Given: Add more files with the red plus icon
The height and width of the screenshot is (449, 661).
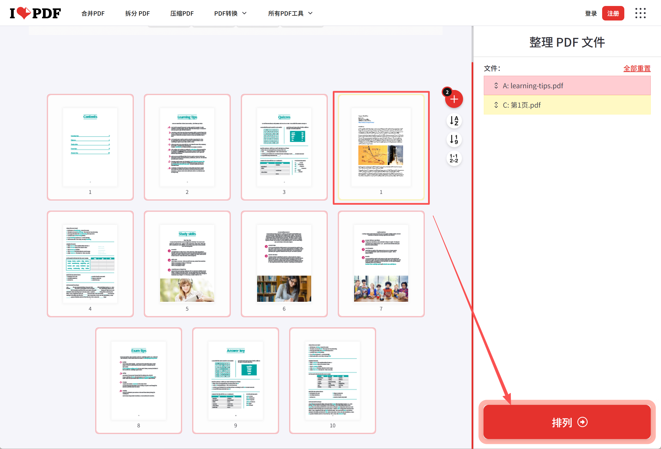Looking at the screenshot, I should point(454,99).
